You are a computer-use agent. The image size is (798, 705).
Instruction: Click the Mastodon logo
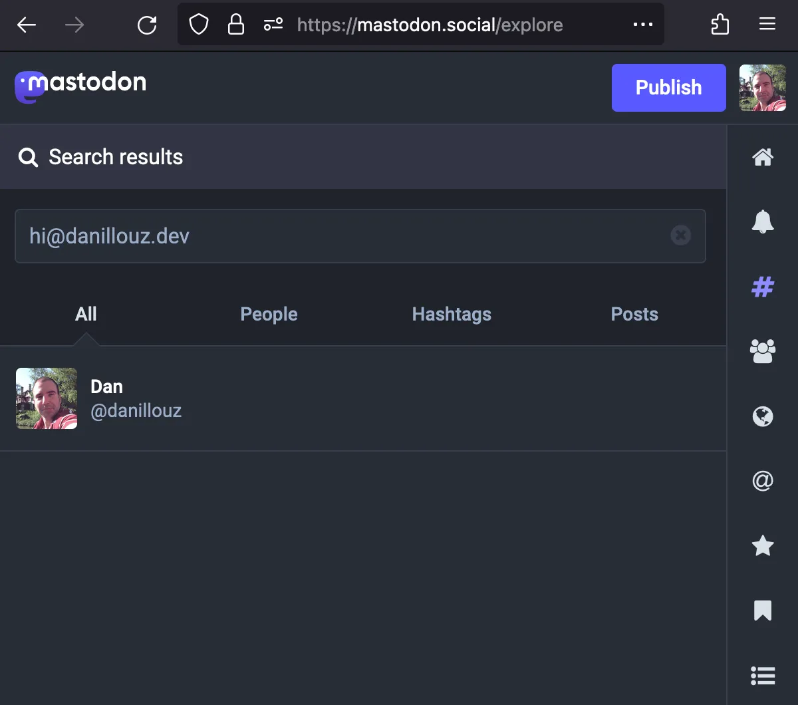tap(80, 86)
